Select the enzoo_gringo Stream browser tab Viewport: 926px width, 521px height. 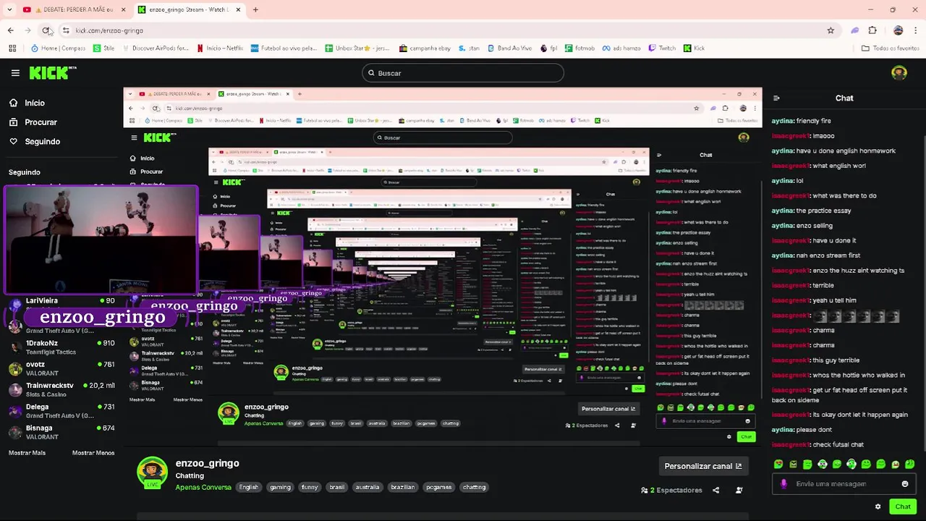(x=190, y=9)
